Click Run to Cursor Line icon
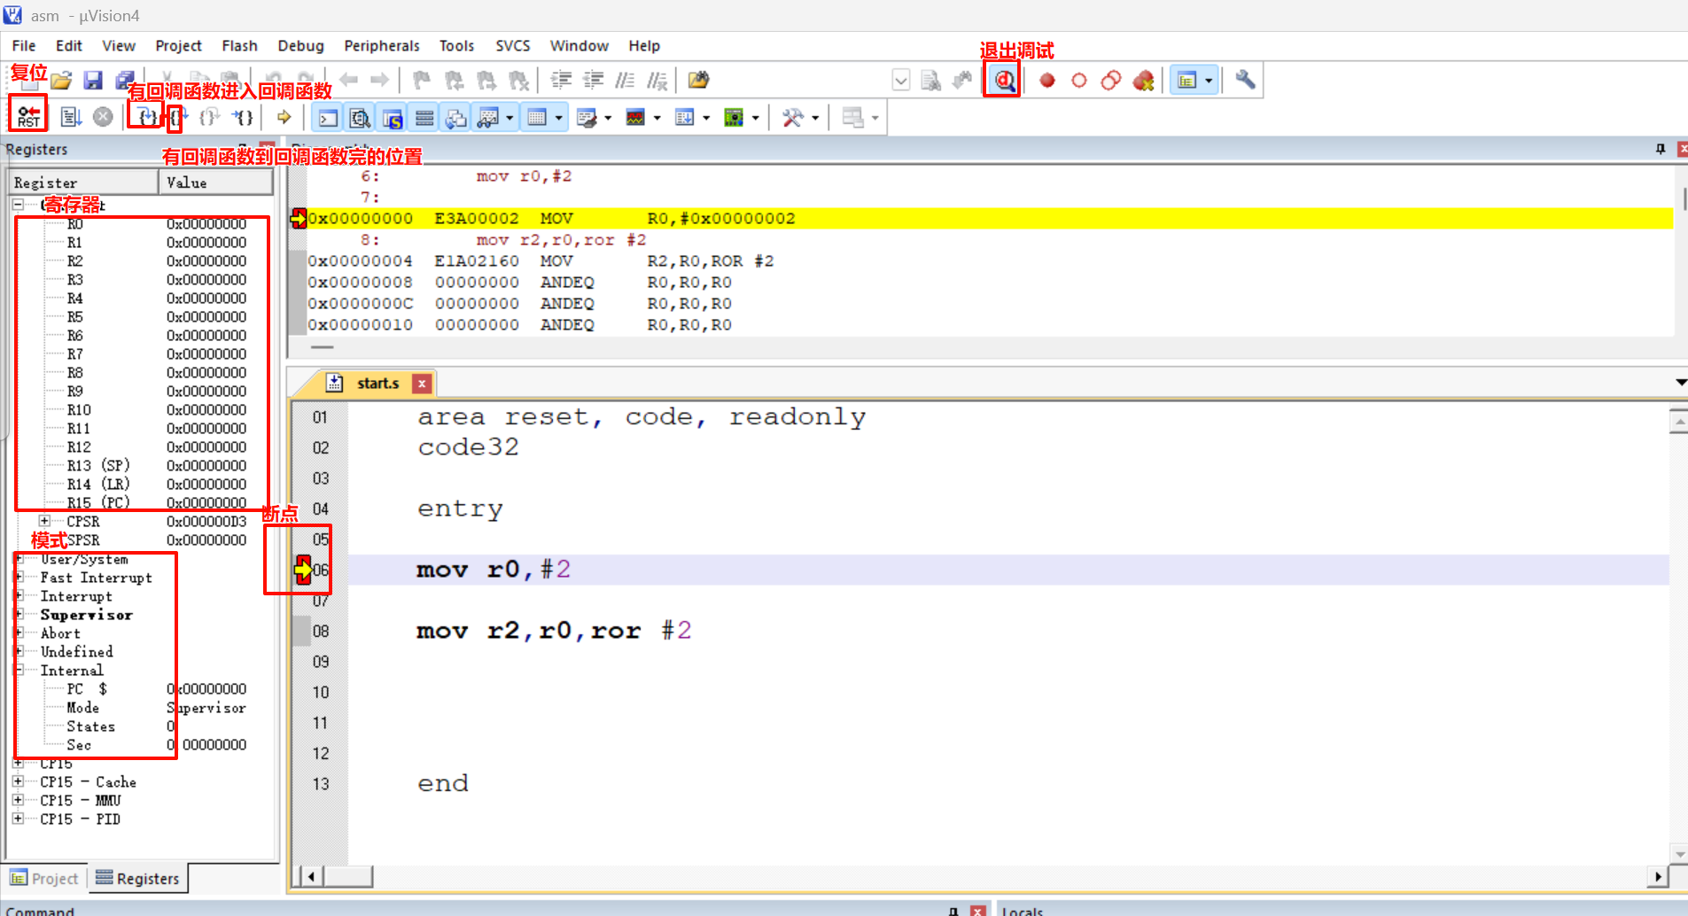 pos(243,117)
